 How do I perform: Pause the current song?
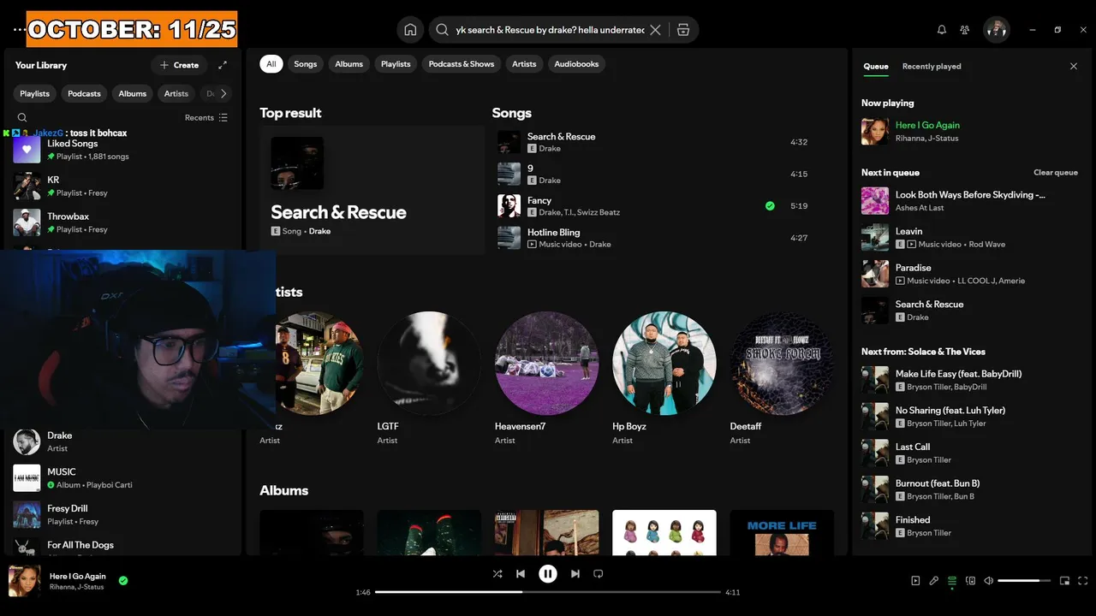[x=548, y=574]
